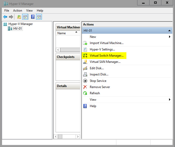Click the Import Virtual Machine icon

85,43
